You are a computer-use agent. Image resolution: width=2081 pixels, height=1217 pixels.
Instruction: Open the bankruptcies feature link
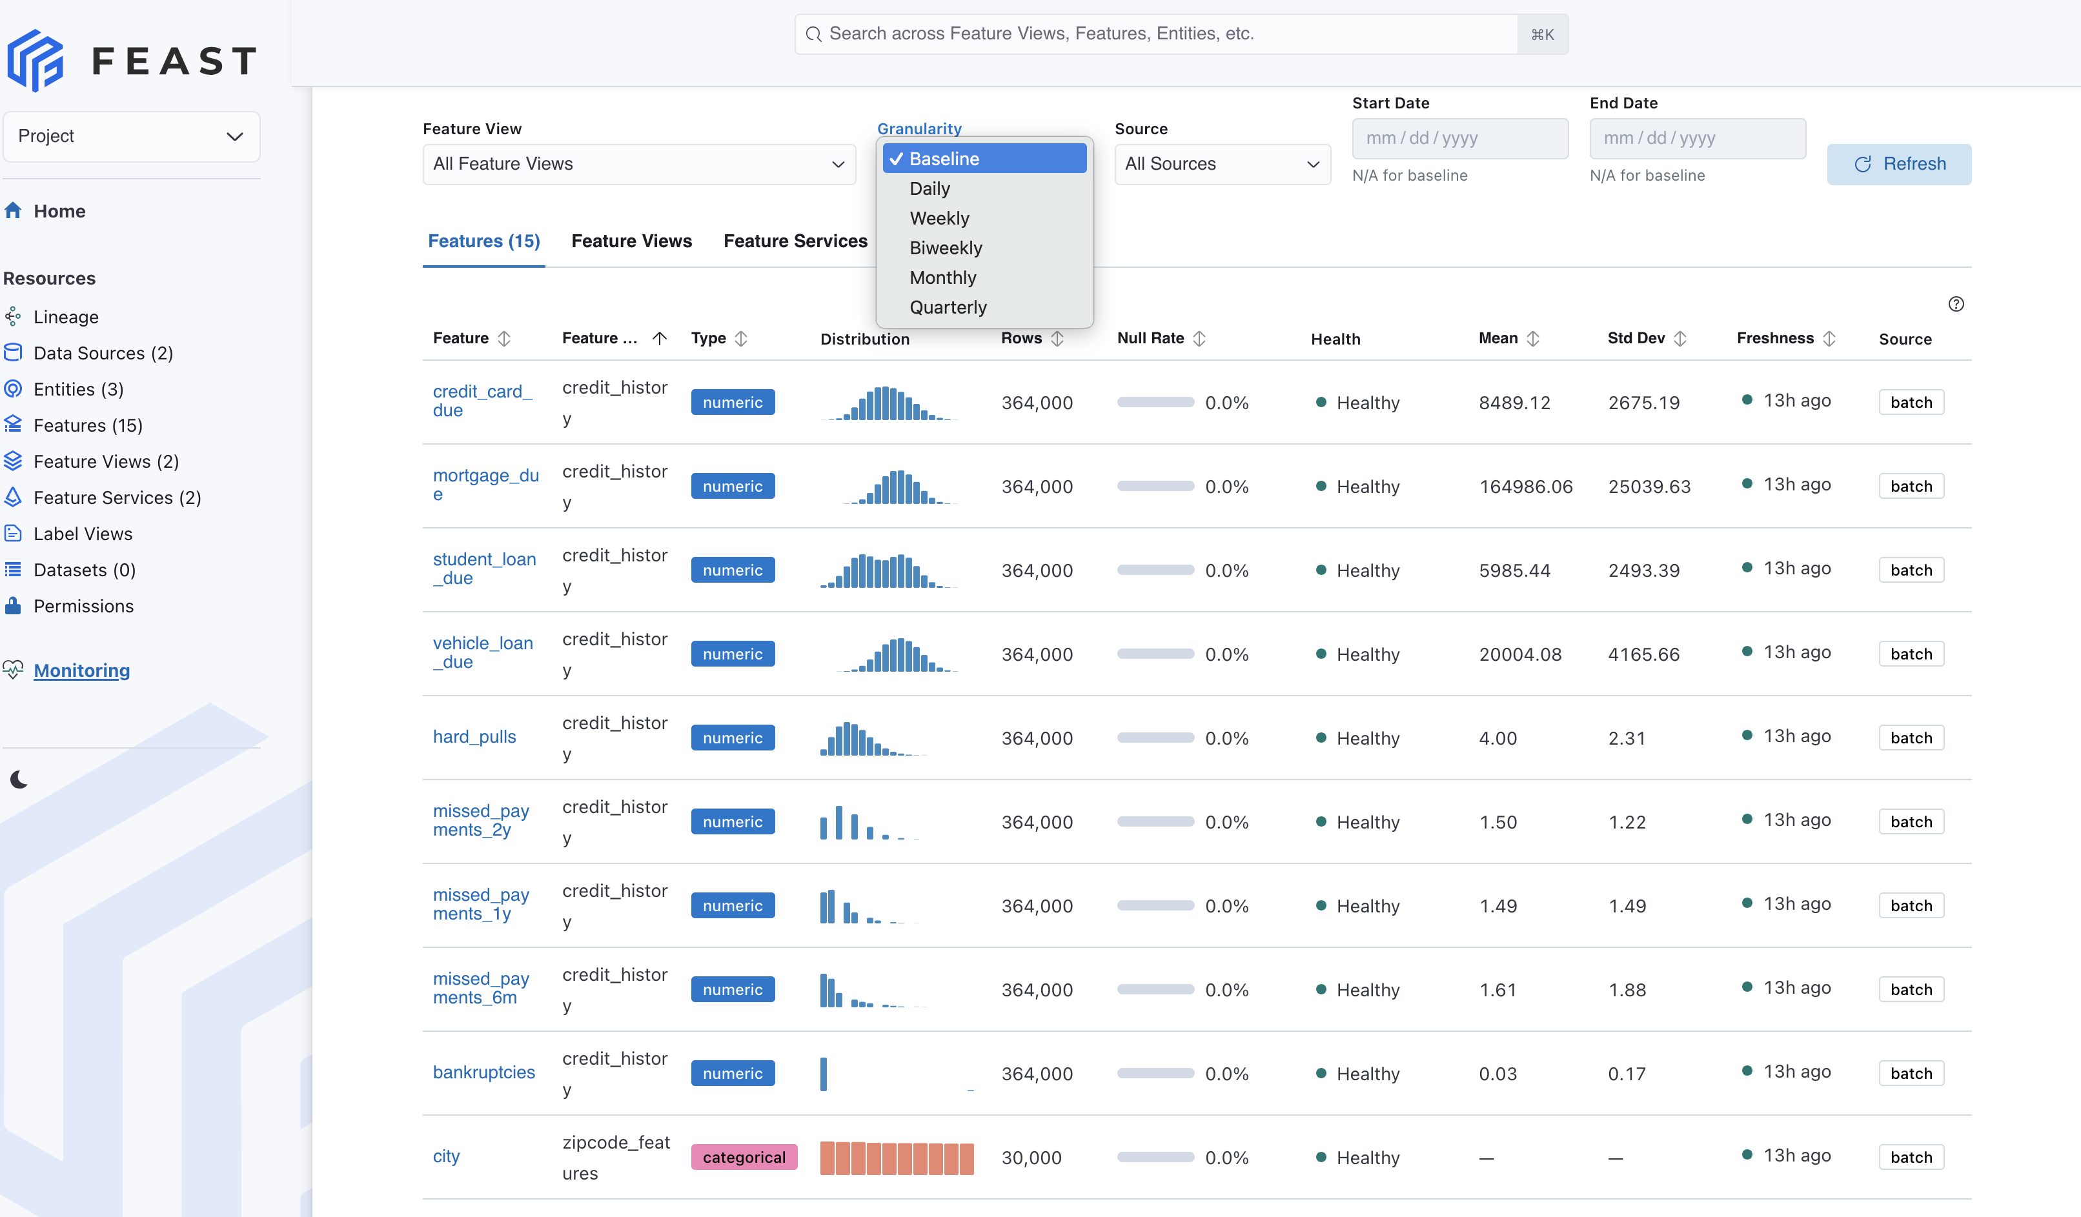484,1072
